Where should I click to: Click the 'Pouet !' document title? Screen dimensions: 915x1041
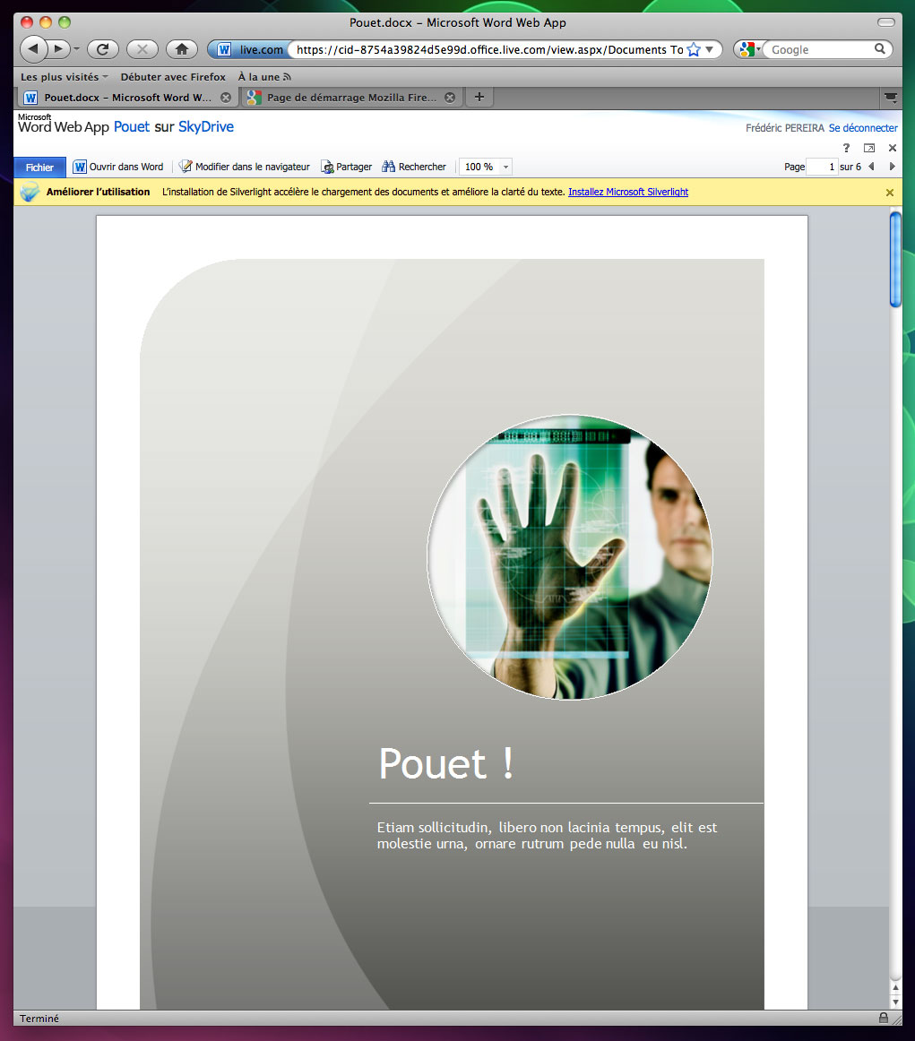tap(446, 763)
